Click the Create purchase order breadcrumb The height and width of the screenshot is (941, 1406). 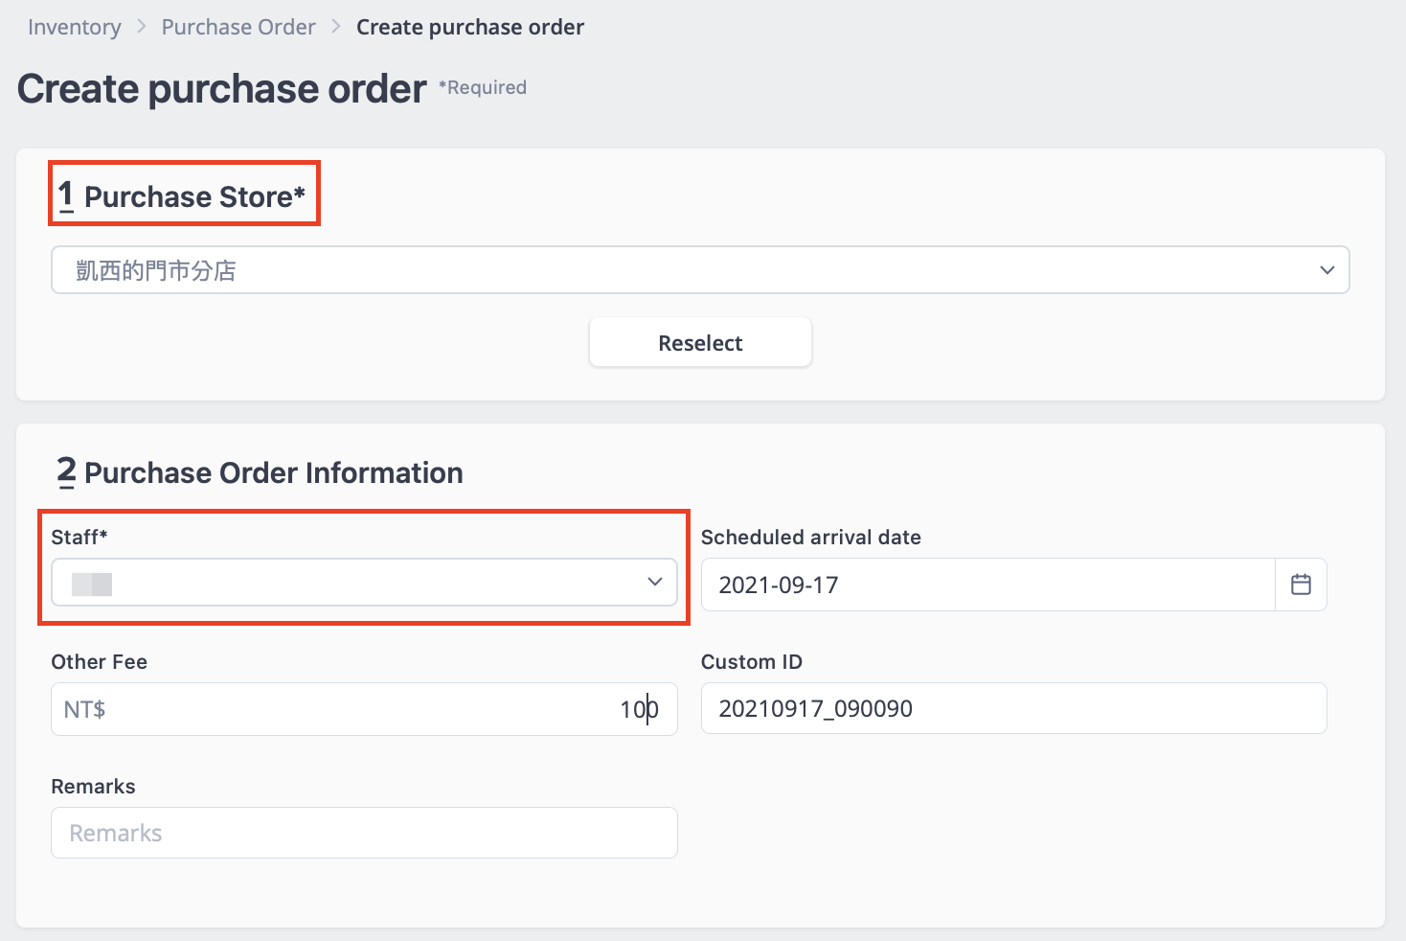pos(469,27)
